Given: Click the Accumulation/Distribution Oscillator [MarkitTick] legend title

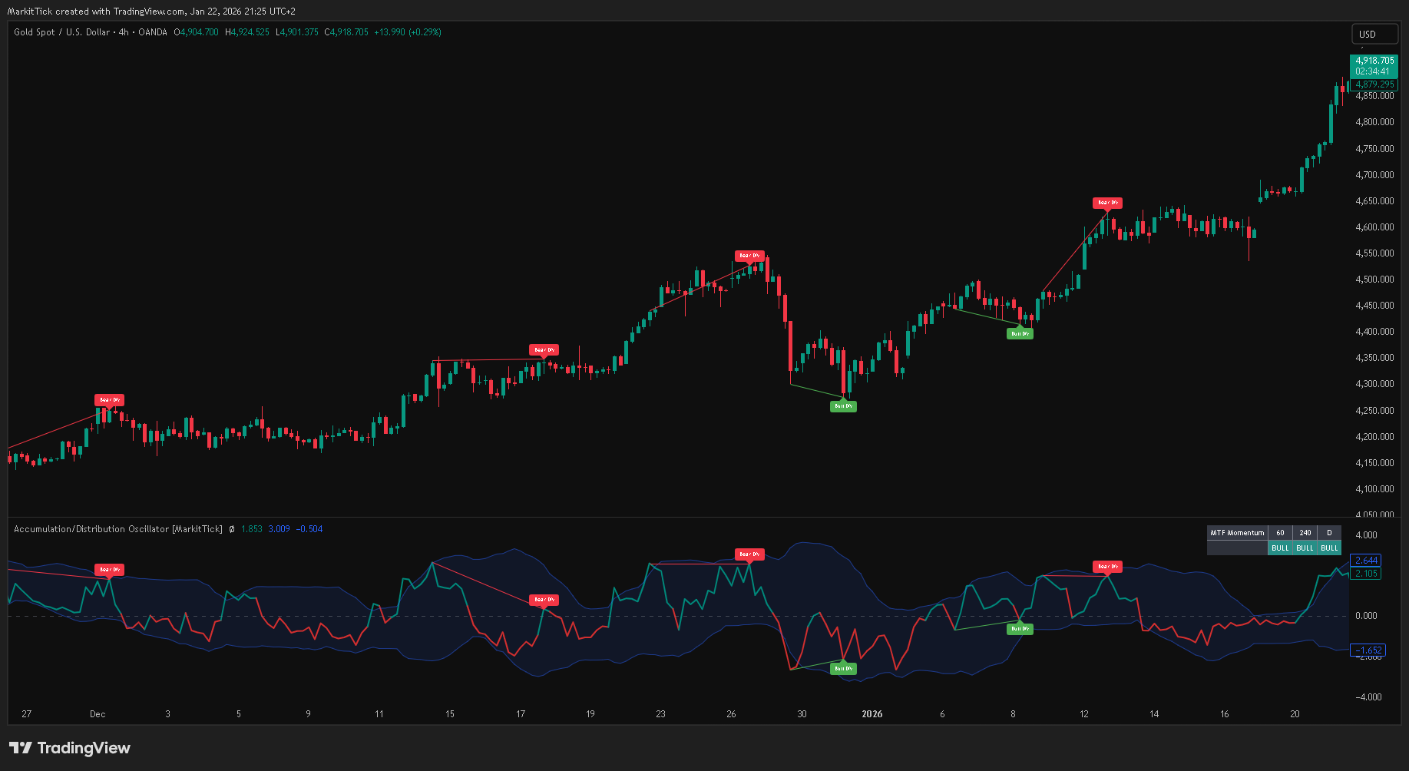Looking at the screenshot, I should 118,529.
